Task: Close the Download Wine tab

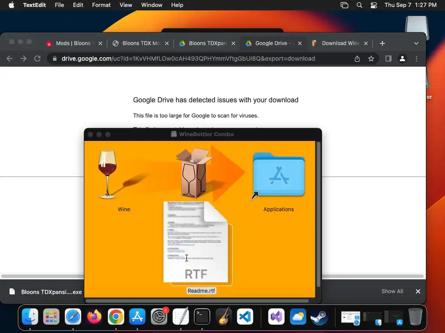Action: pos(366,43)
